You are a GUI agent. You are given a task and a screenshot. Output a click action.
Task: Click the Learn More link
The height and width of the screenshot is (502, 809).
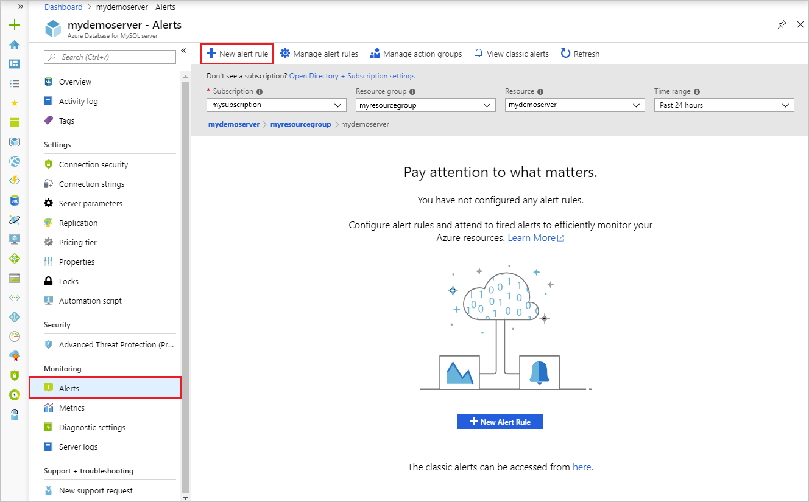536,238
